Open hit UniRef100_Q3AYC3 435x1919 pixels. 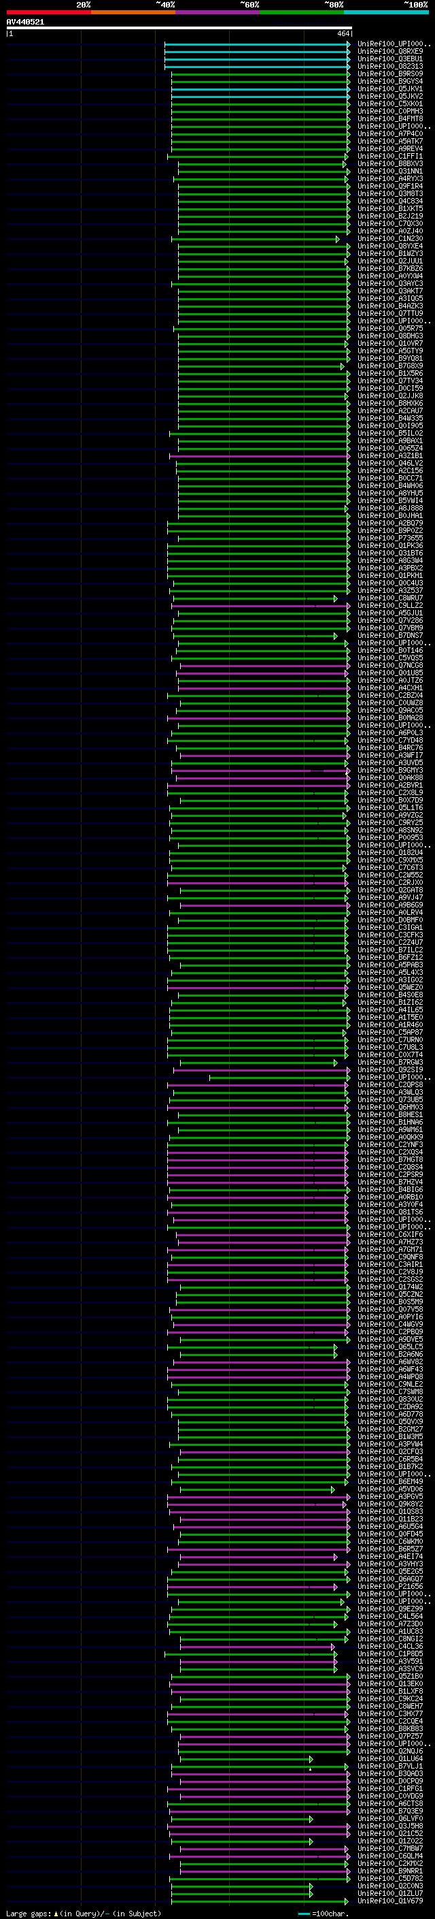coord(389,284)
